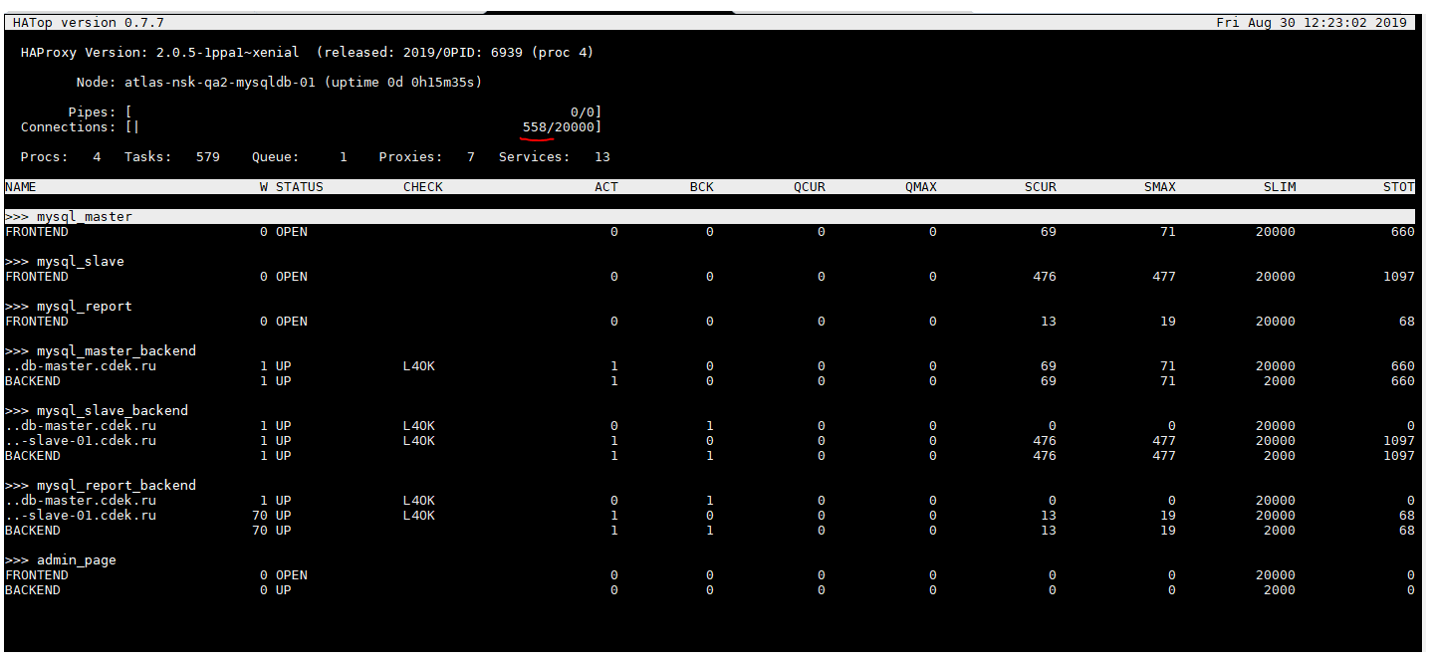The height and width of the screenshot is (661, 1439).
Task: Click the node name atlas-nsk-qa2-mysqldb-01
Action: [x=221, y=82]
